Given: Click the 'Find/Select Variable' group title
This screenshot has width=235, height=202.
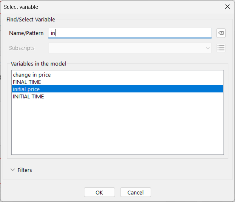Looking at the screenshot, I should [x=31, y=20].
